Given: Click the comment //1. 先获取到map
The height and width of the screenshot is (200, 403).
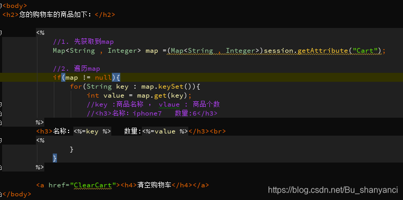Looking at the screenshot, I should pos(83,42).
